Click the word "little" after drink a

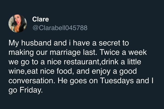coord(134,62)
